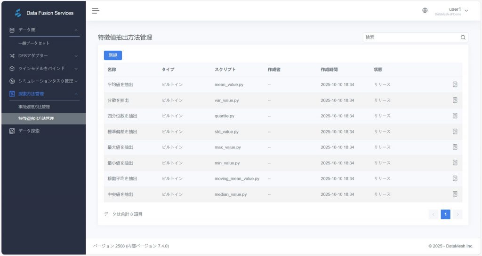Click detail icon for median_value.py row
The image size is (482, 256).
click(455, 194)
